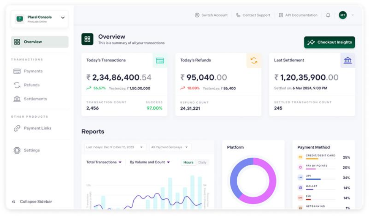Click the Checkout Insights button
Viewport: 369px width, 216px height.
click(329, 42)
